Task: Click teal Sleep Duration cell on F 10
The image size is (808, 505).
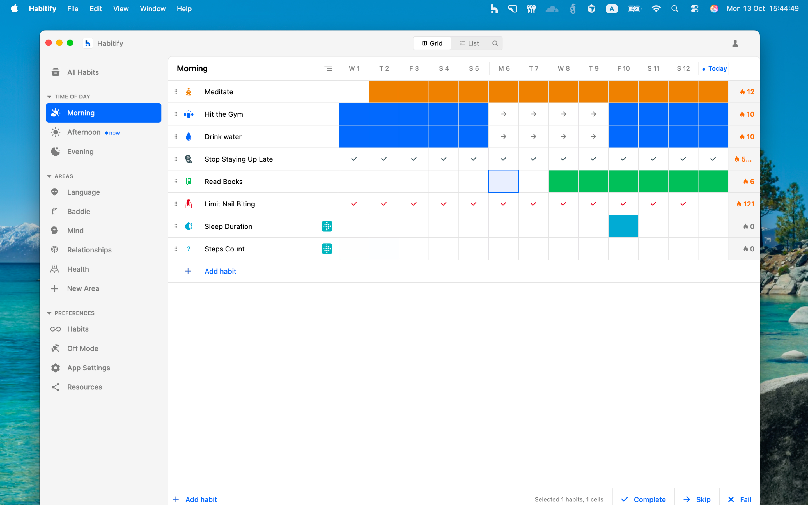Action: pos(623,226)
